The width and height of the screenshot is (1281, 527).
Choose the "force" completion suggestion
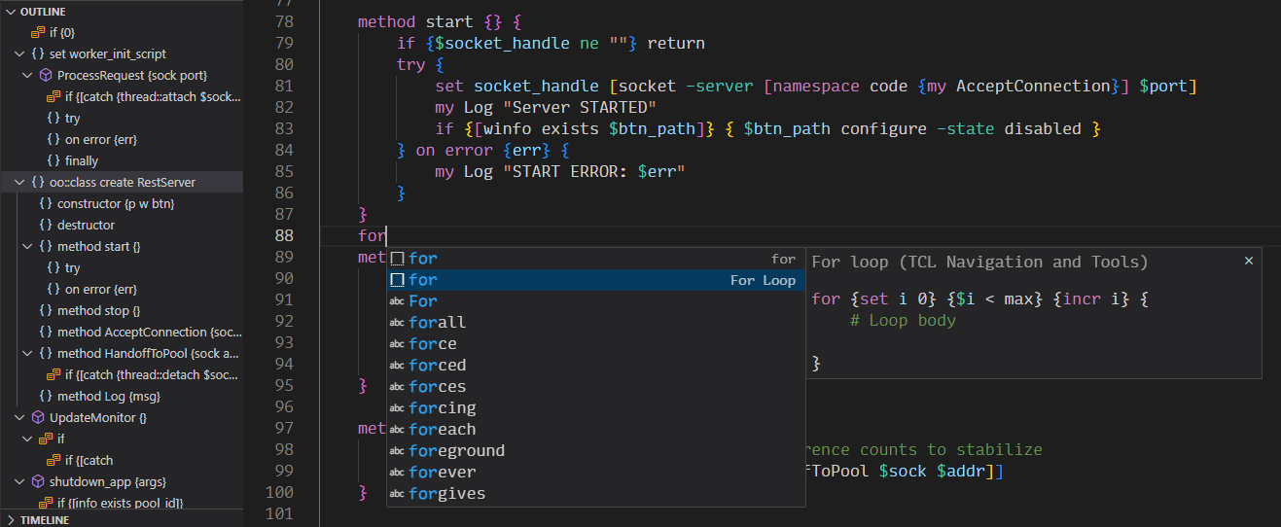[596, 344]
